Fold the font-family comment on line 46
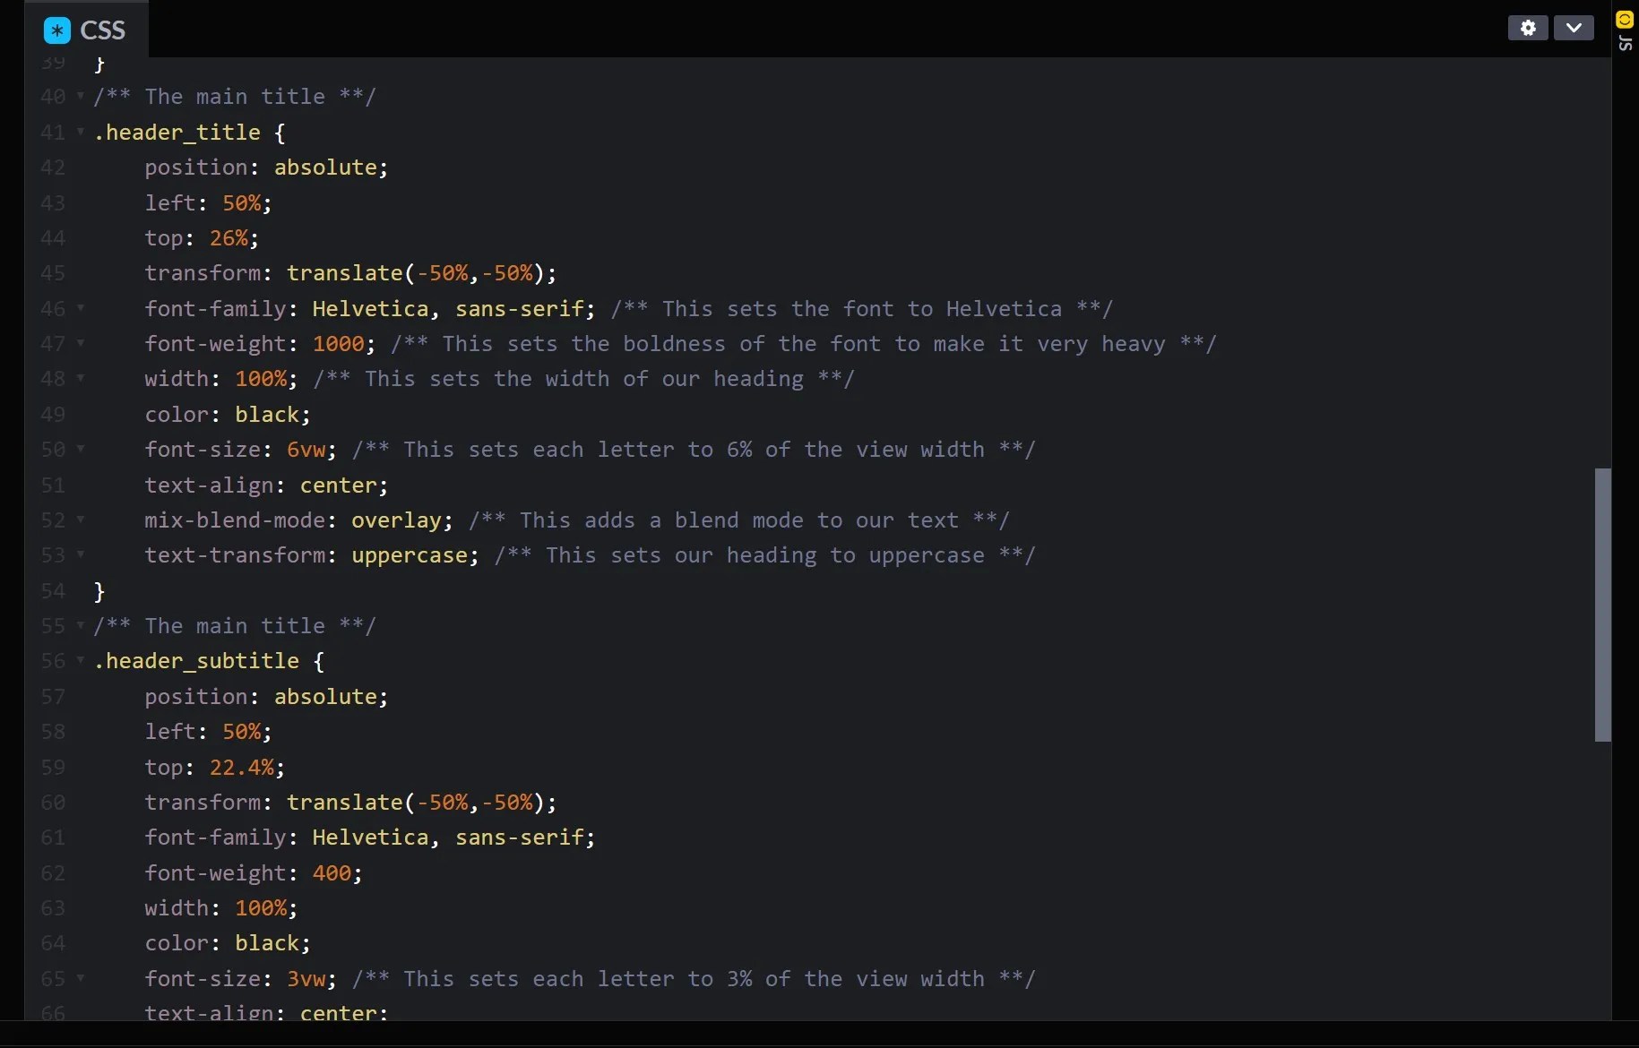Viewport: 1639px width, 1048px height. pyautogui.click(x=81, y=308)
